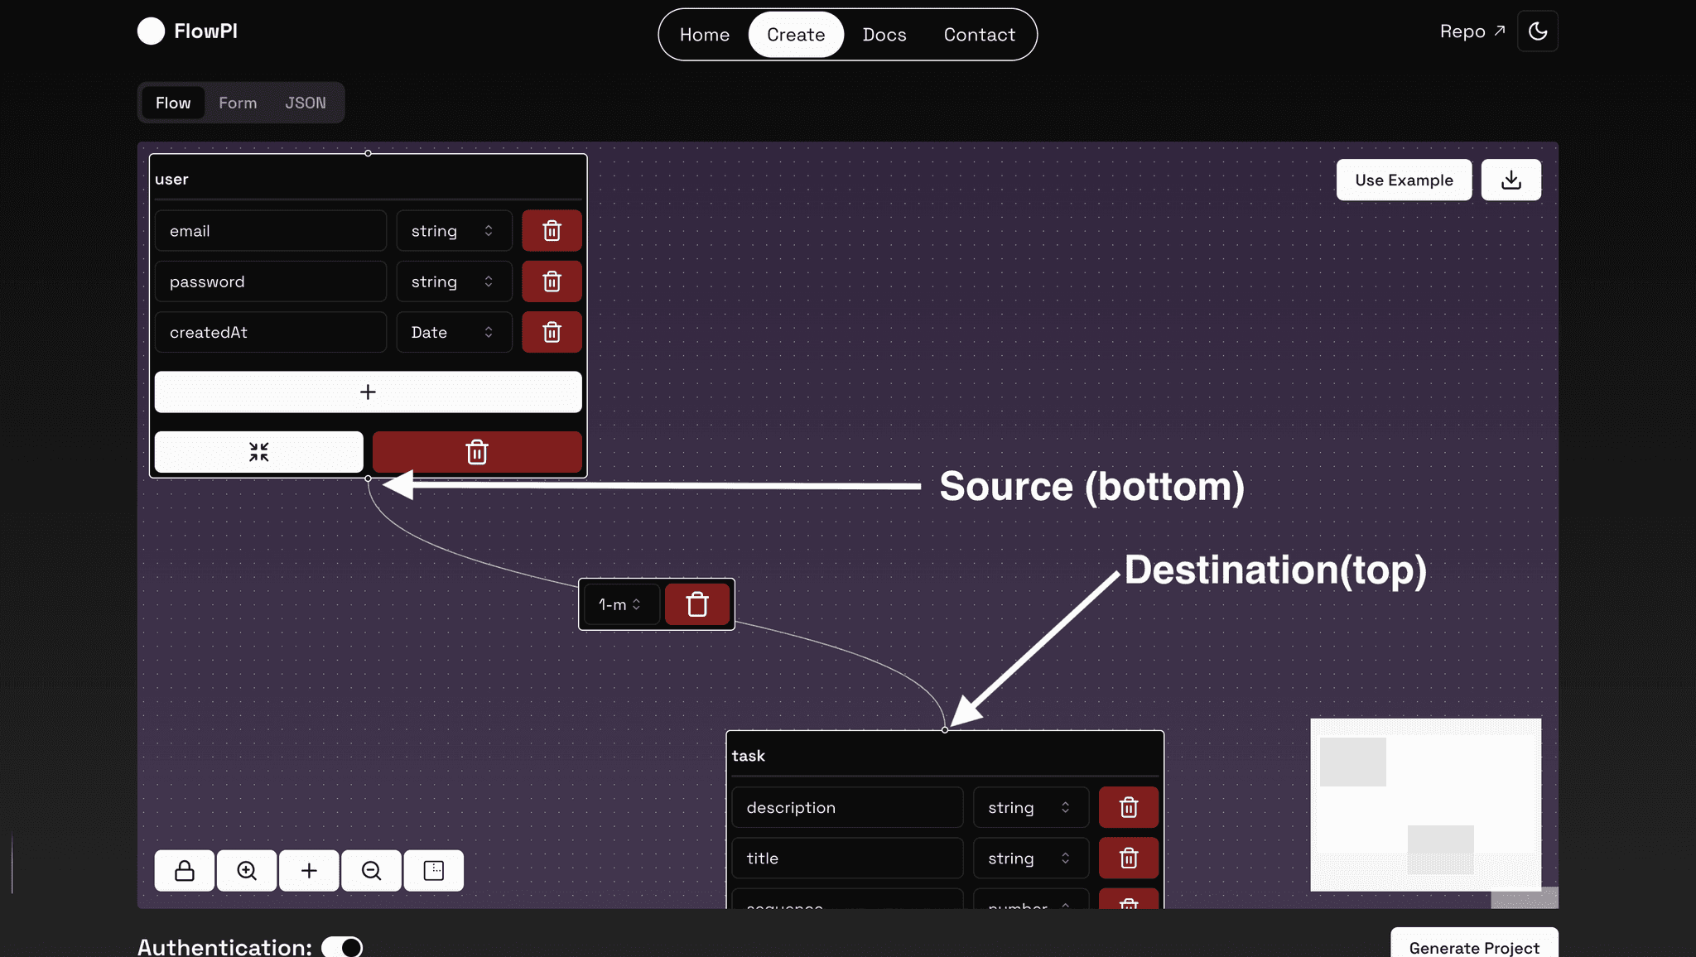Click the download icon button
The width and height of the screenshot is (1696, 957).
tap(1510, 180)
